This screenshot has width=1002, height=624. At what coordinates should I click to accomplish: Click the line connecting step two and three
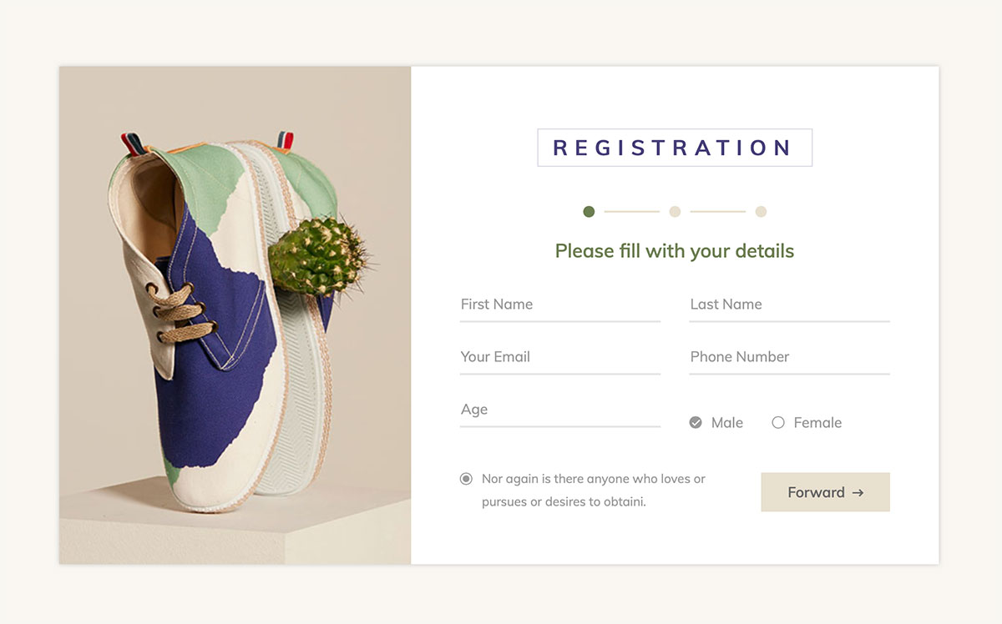point(718,211)
